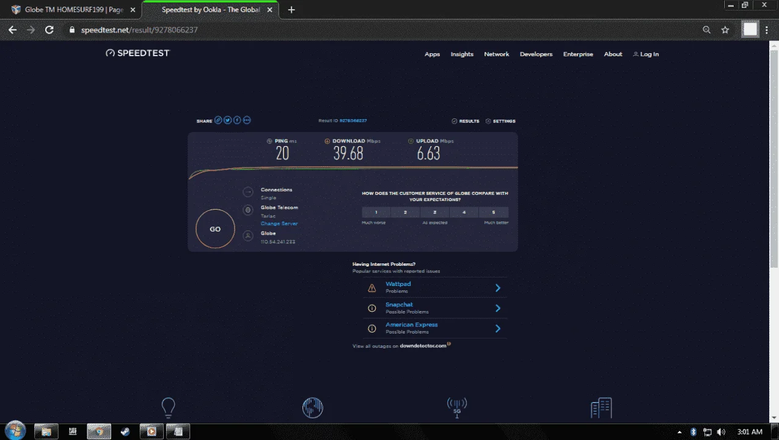Go back to previous page
The width and height of the screenshot is (779, 440).
point(12,29)
